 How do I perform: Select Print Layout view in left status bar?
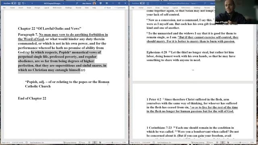pos(94,143)
